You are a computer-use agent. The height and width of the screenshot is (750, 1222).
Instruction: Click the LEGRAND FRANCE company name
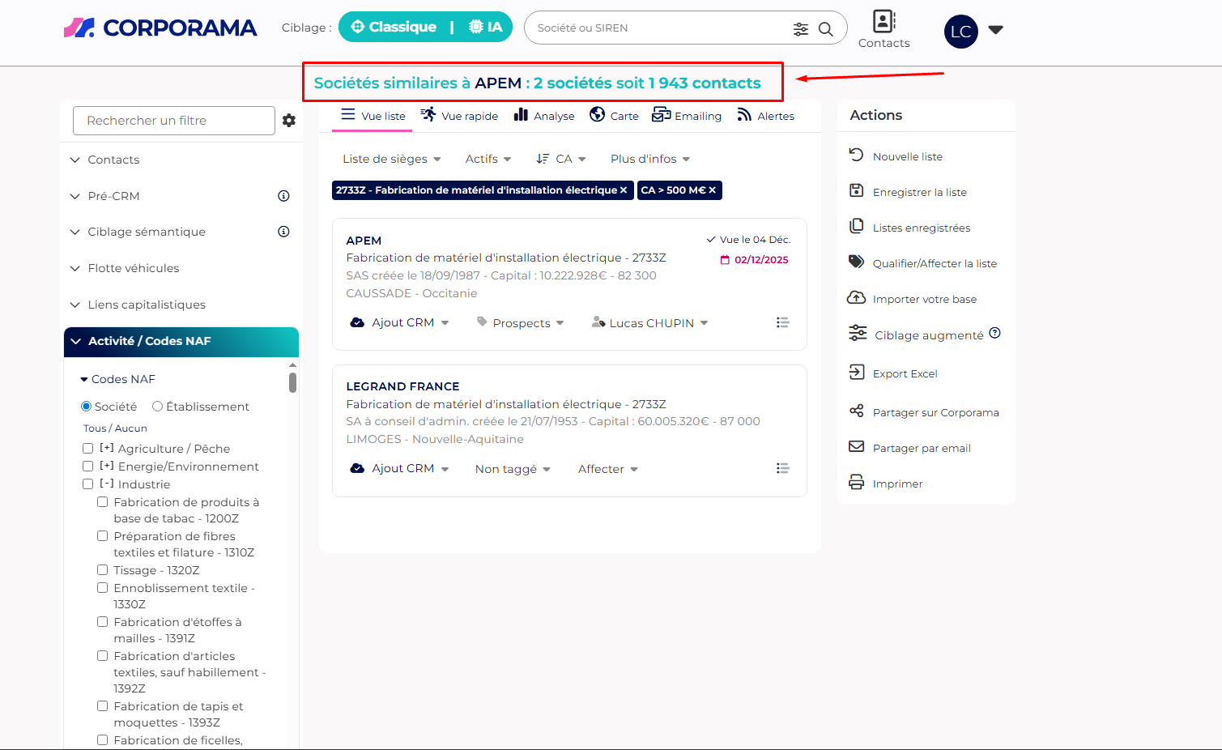click(402, 386)
